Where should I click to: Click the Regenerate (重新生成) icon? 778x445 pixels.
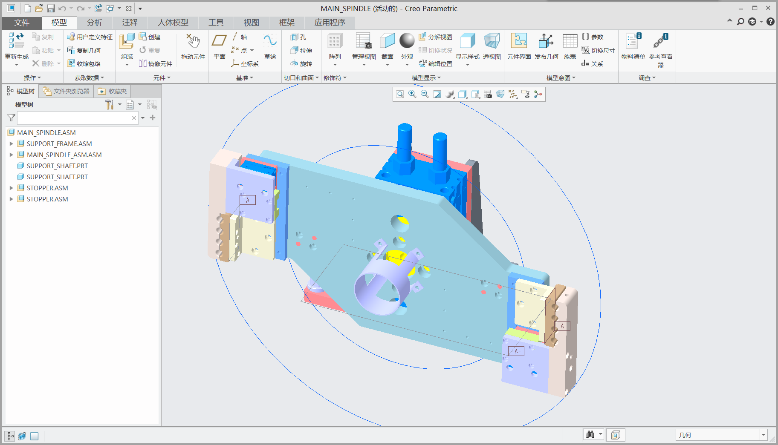coord(16,41)
